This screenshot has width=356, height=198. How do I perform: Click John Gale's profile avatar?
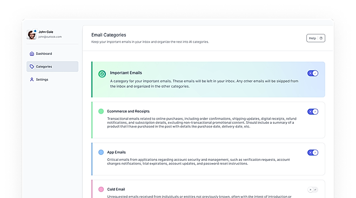[31, 34]
